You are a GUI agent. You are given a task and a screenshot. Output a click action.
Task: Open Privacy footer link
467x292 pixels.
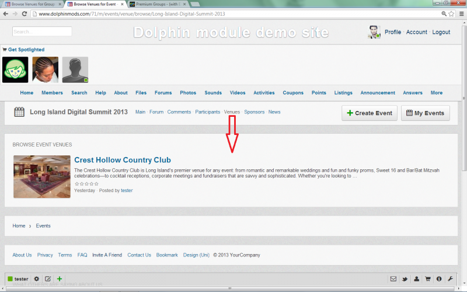pos(45,255)
